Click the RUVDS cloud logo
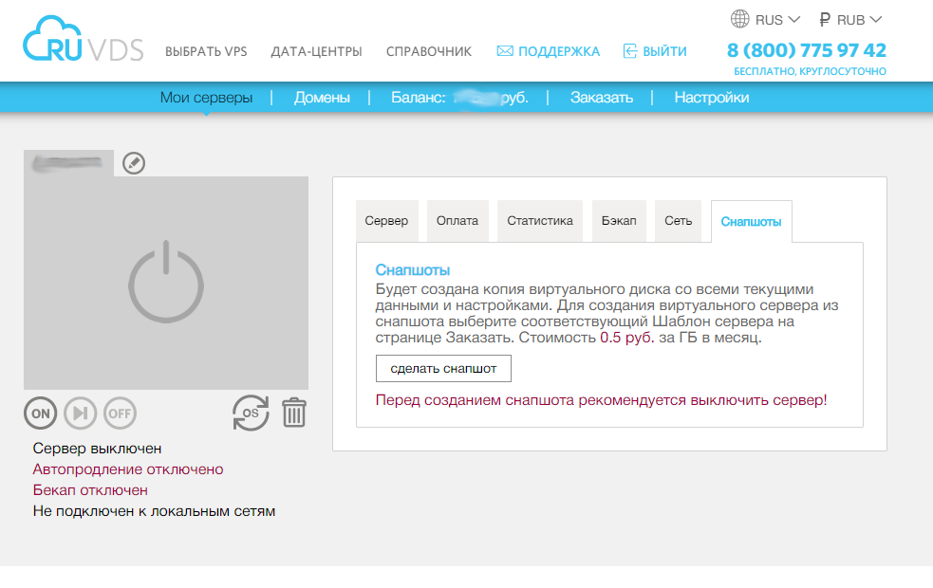This screenshot has width=933, height=588. coord(84,39)
